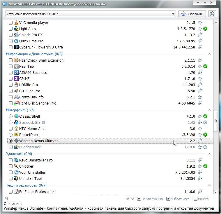221x214 pixels.
Task: Select the 8GadgetPack row text
Action: (30, 147)
